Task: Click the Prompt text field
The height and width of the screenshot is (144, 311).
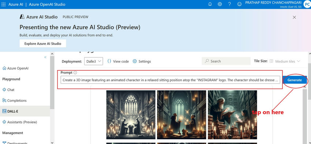Action: tap(171, 80)
